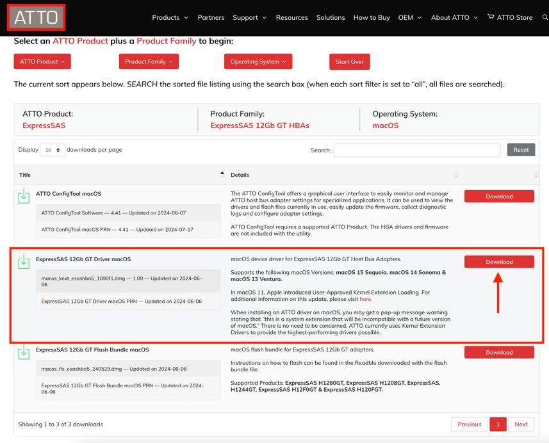Viewport: 549px width, 443px height.
Task: Sort table by Details column arrows
Action: point(455,175)
